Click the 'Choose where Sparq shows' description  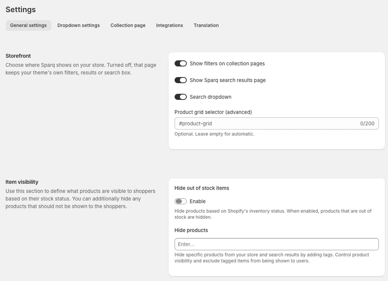click(x=81, y=69)
